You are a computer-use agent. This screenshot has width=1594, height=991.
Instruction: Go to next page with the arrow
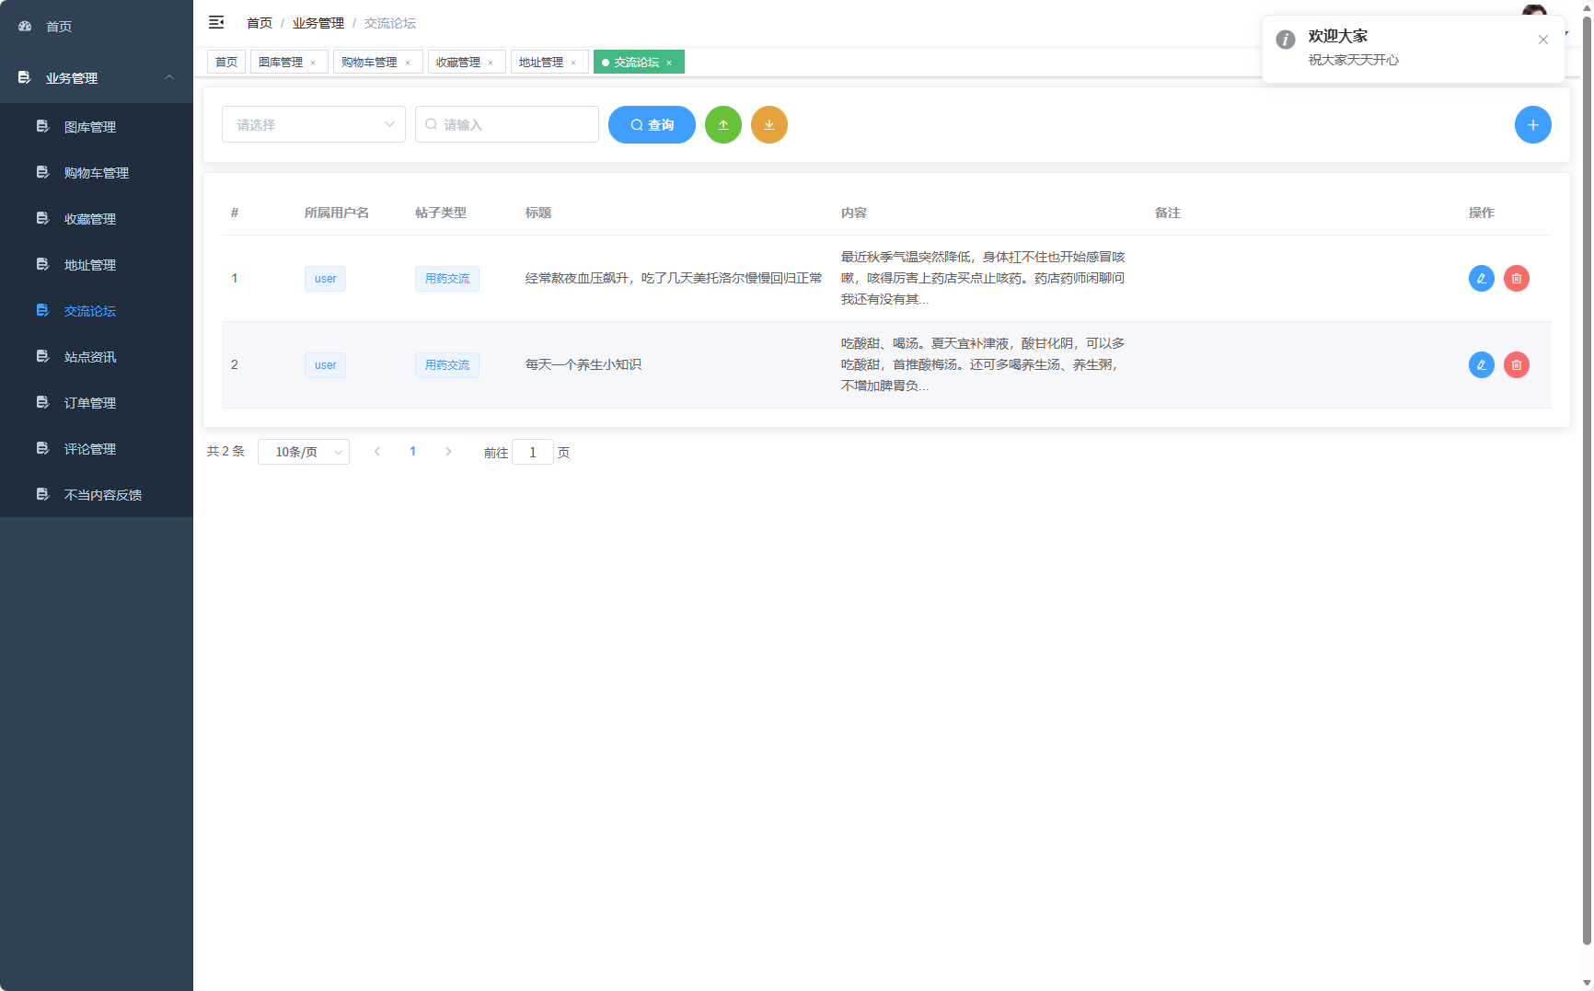[448, 451]
